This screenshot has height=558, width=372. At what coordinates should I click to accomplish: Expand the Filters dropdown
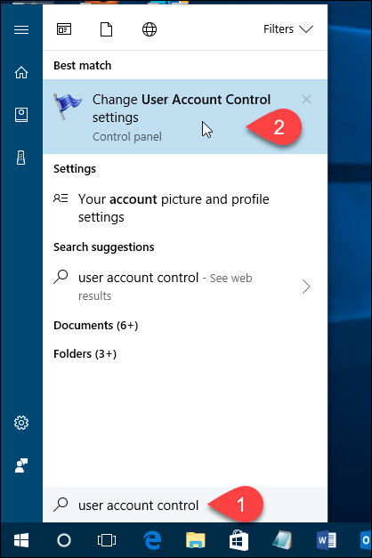[288, 29]
